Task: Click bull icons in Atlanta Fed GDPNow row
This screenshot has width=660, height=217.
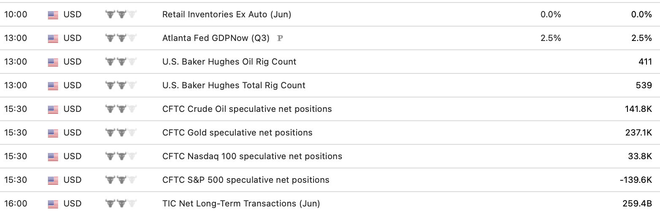Action: 121,38
